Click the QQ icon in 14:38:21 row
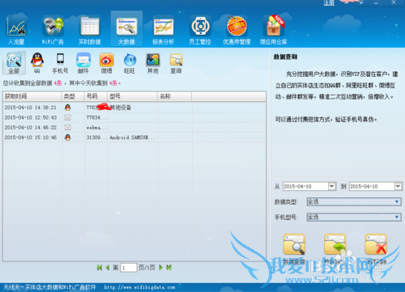 point(67,108)
